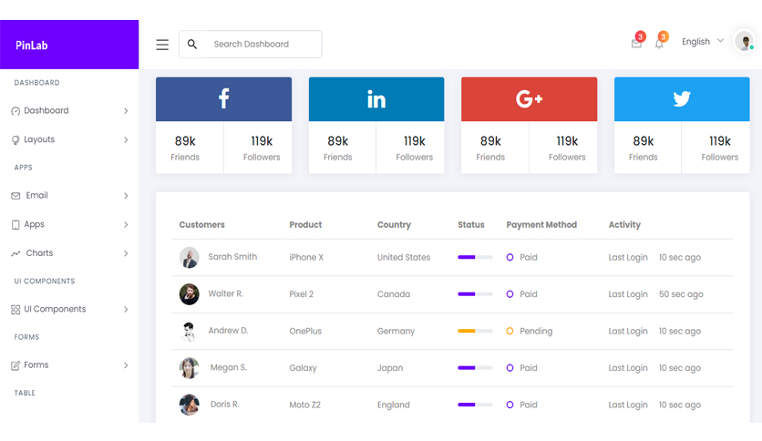Viewport: 762px width, 441px height.
Task: Click the Country column header
Action: point(394,225)
